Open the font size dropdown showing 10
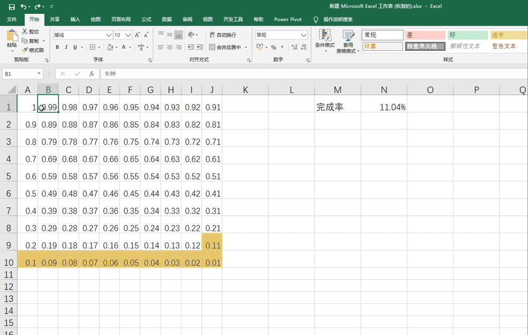 128,35
